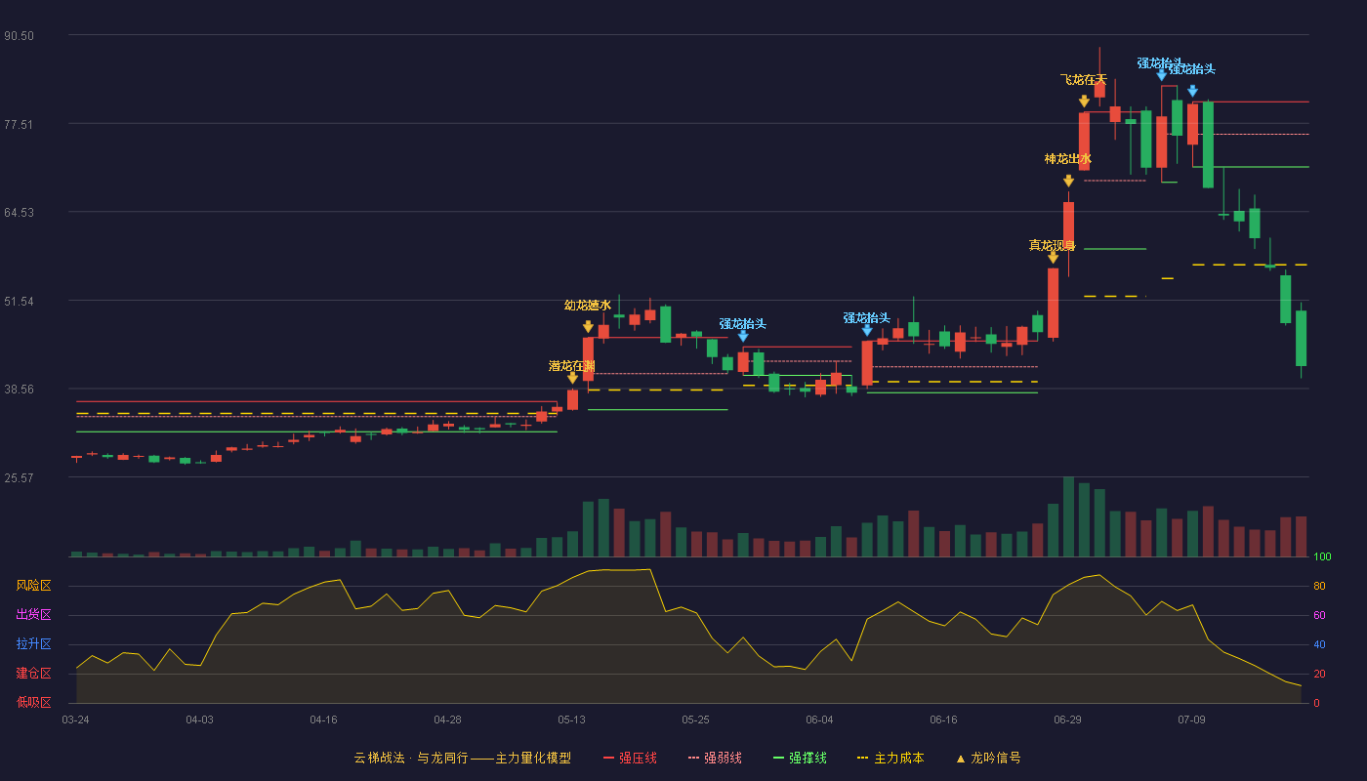Screen dimensions: 1367x781
Task: Click the green 100 indicator scale label
Action: point(1323,556)
